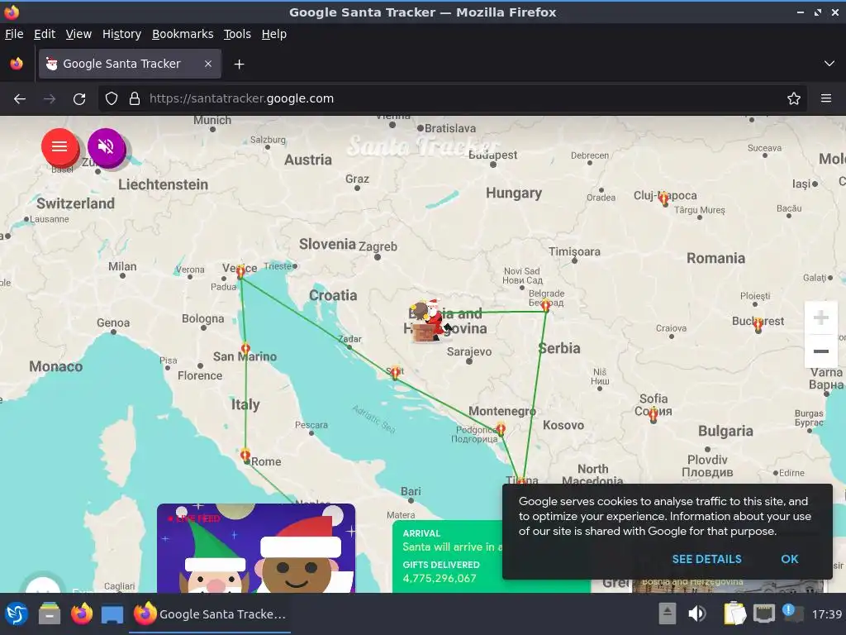Click the Firefox View icon
Screen dimensions: 846x635
(17, 64)
